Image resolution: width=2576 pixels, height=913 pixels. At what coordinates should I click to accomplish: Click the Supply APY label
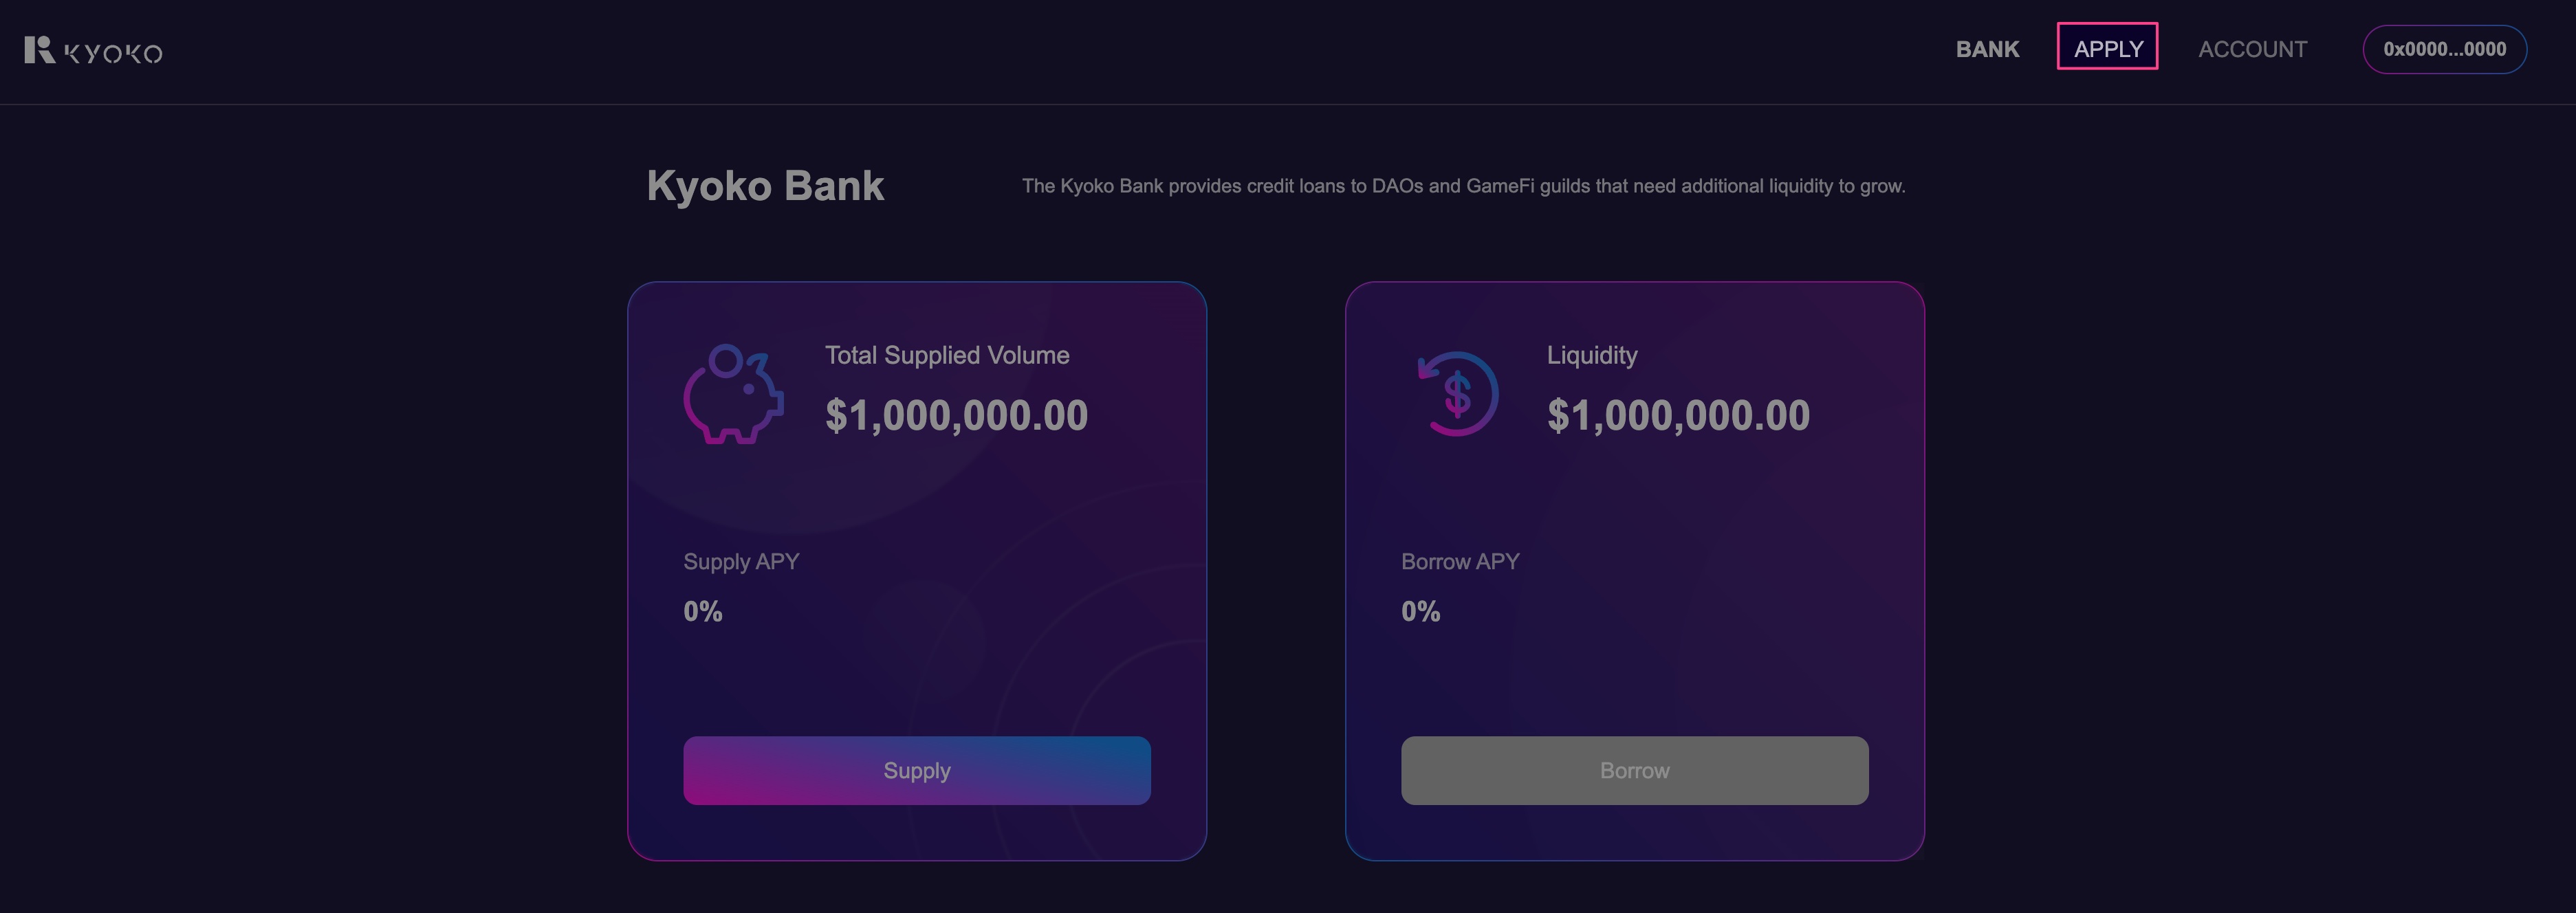(x=741, y=562)
